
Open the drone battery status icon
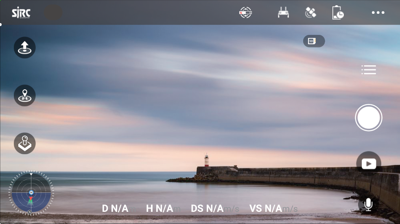point(337,13)
